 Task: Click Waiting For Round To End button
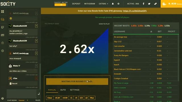point(77,81)
